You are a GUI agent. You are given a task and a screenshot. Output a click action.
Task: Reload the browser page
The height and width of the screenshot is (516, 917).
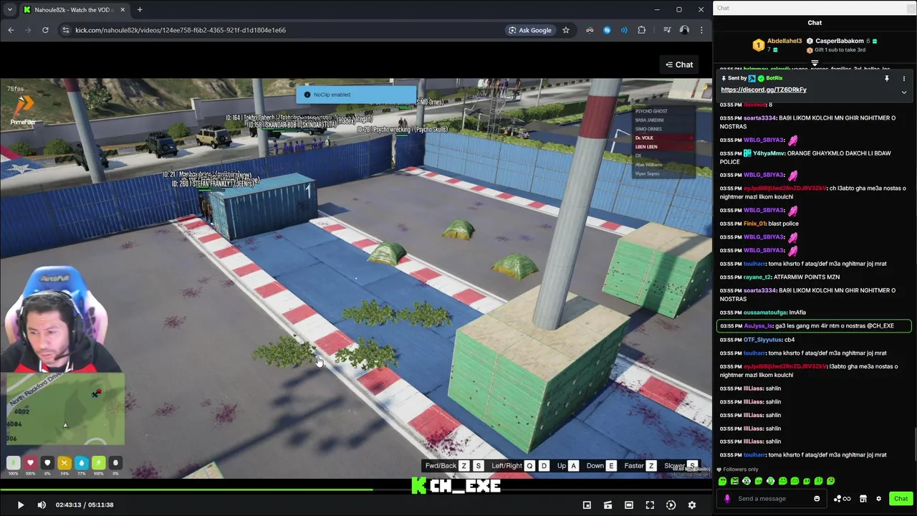coord(45,30)
